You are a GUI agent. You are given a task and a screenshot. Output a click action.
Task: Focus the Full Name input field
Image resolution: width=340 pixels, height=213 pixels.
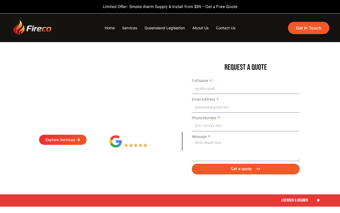(246, 89)
